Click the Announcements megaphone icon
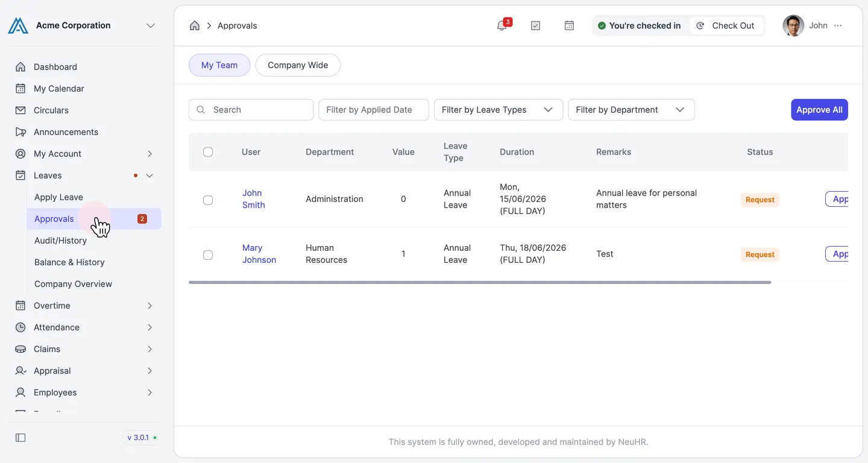Screen dimensions: 868x463 (20, 132)
